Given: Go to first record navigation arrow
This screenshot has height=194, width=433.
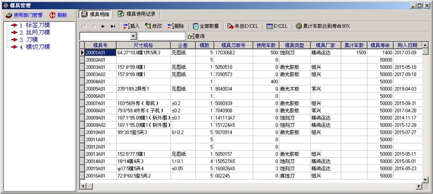Looking at the screenshot, I should coord(84,26).
